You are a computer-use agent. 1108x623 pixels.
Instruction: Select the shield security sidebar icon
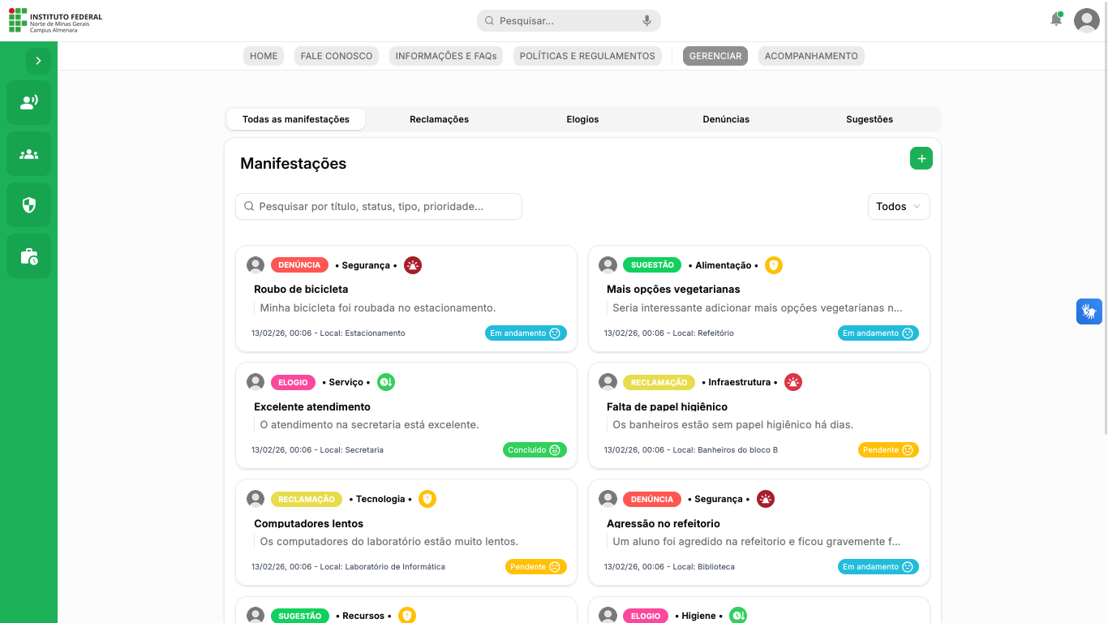click(28, 205)
